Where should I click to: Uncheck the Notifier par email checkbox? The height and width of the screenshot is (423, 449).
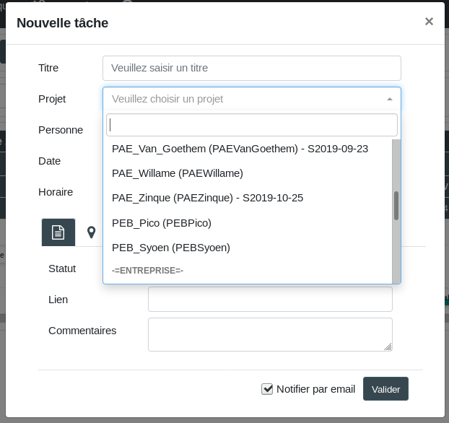(x=267, y=389)
